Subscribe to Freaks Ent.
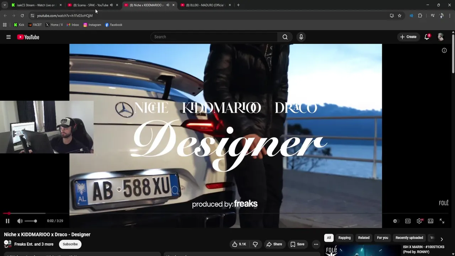This screenshot has width=455, height=256. [70, 244]
